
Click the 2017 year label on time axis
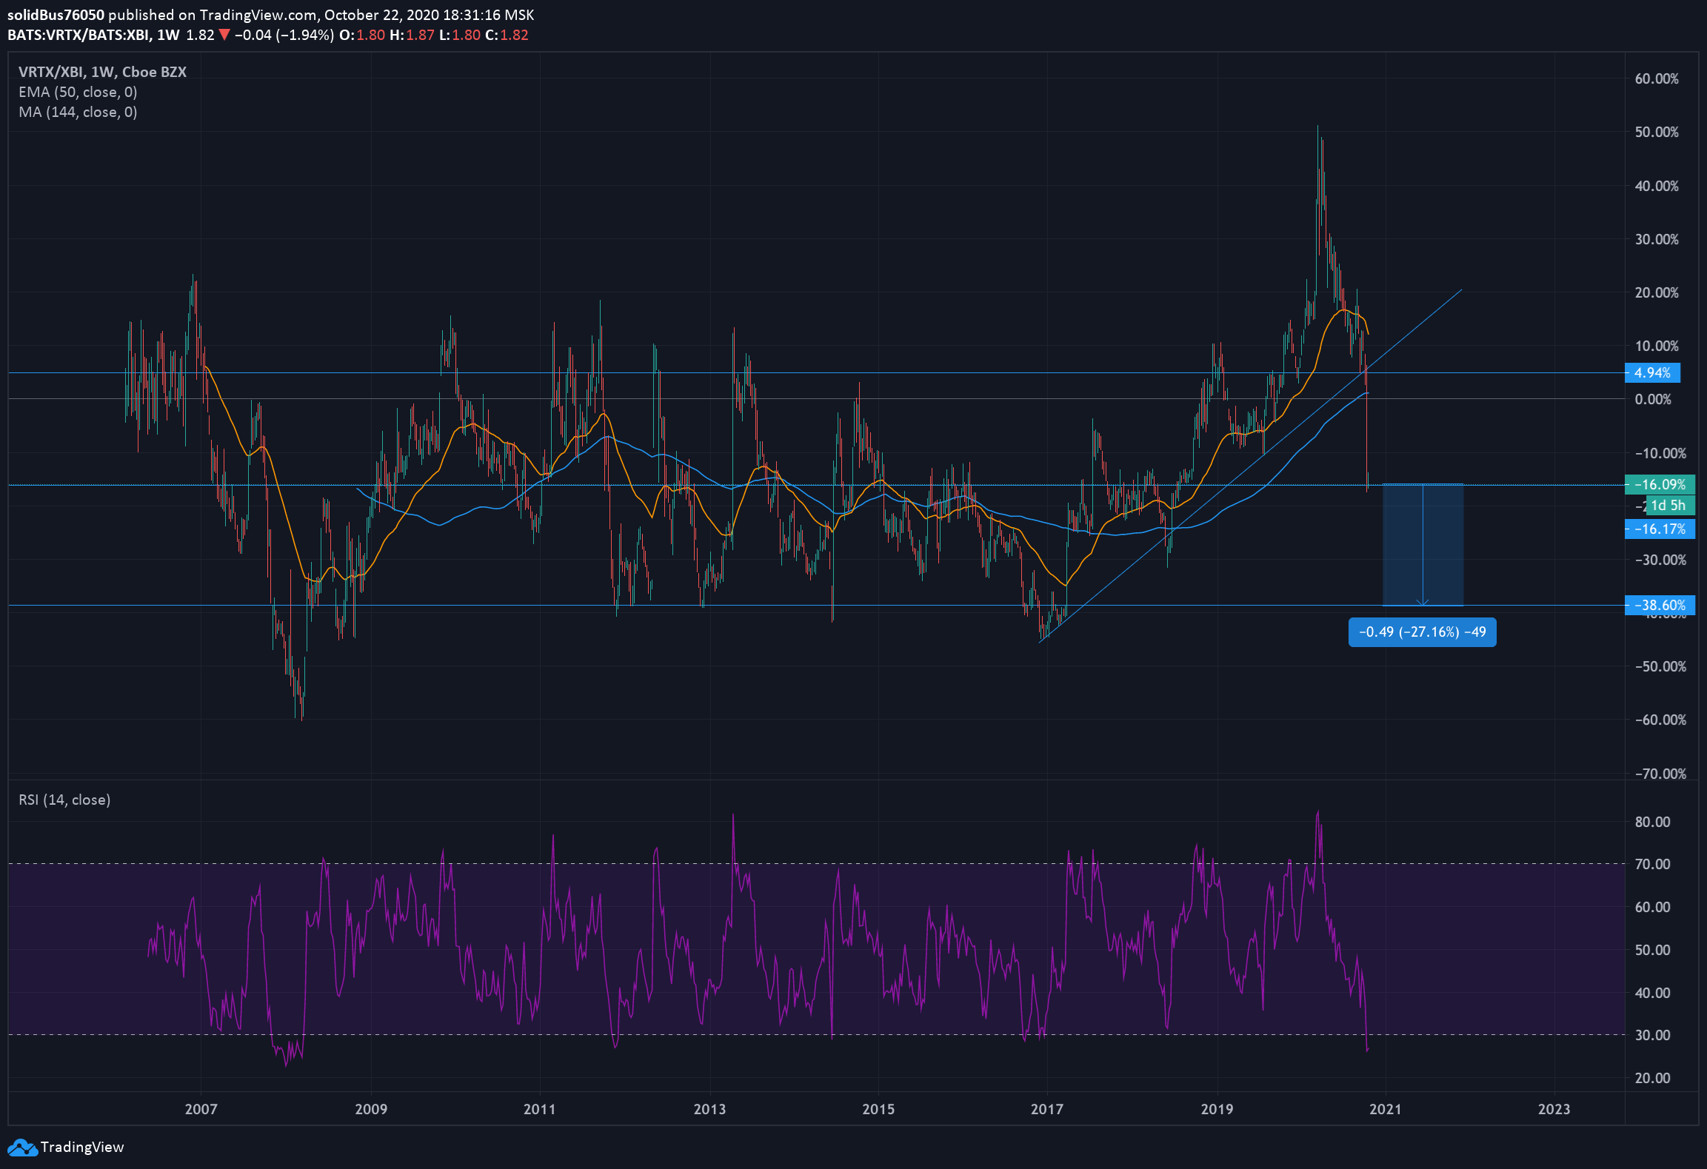1047,1109
